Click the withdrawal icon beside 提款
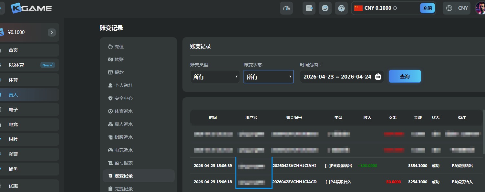This screenshot has width=485, height=192. 110,72
